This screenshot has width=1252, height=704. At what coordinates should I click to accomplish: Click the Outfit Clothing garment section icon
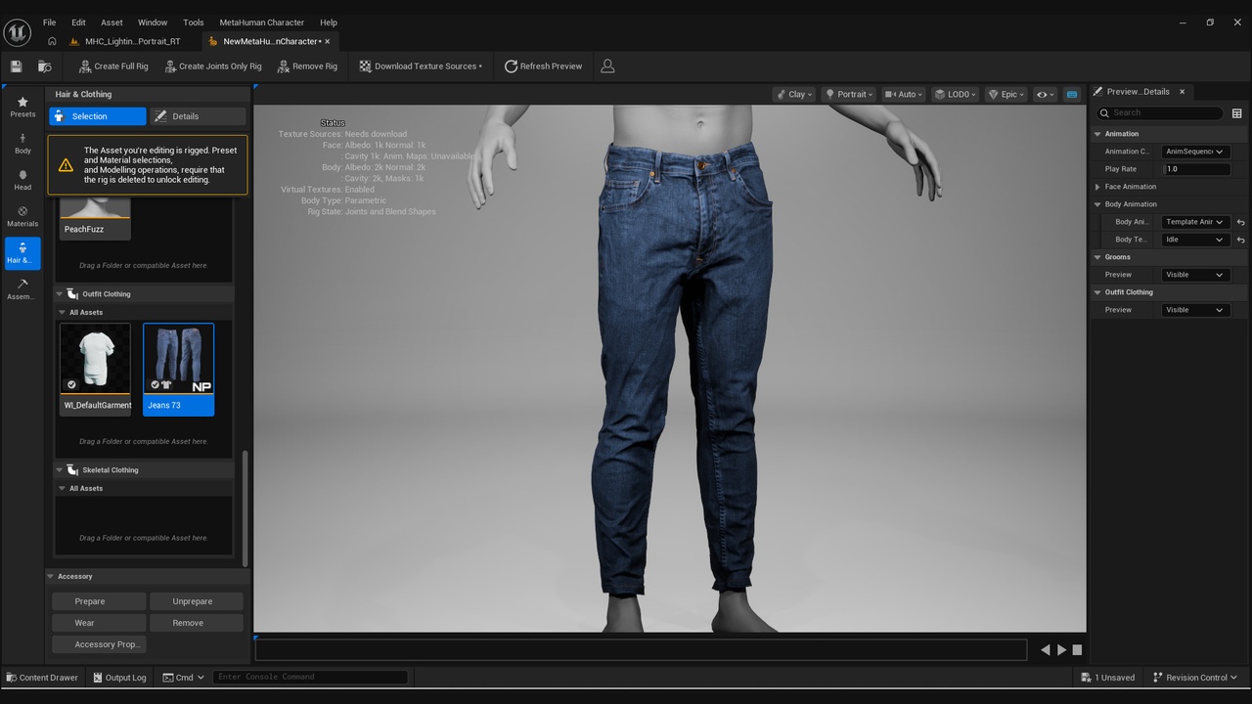72,294
